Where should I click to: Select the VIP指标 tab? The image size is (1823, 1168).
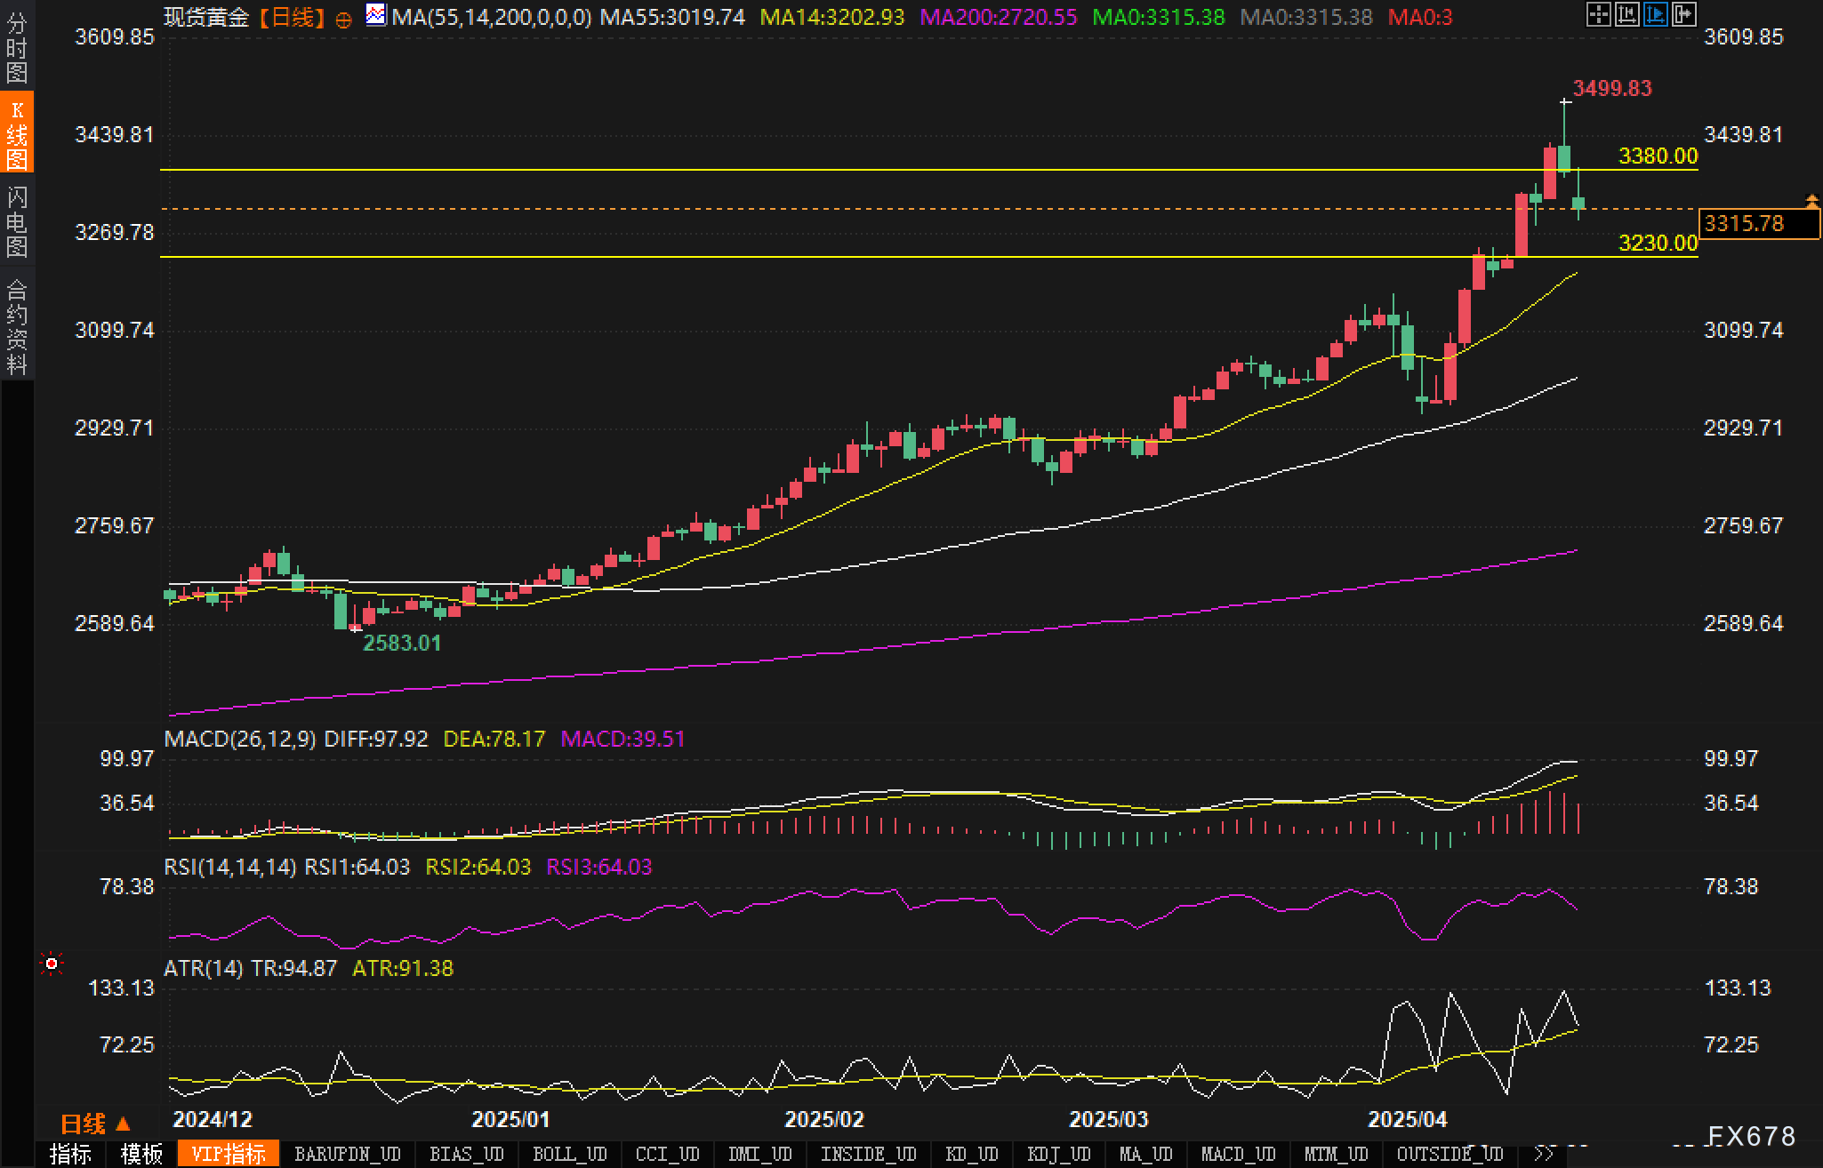229,1154
